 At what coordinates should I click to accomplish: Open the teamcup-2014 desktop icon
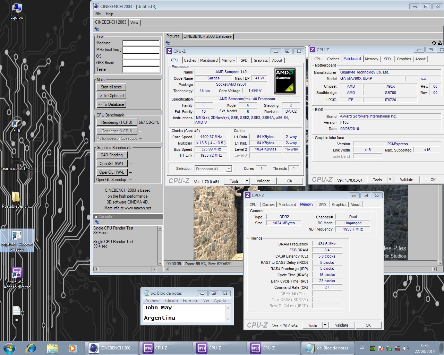pos(17,164)
